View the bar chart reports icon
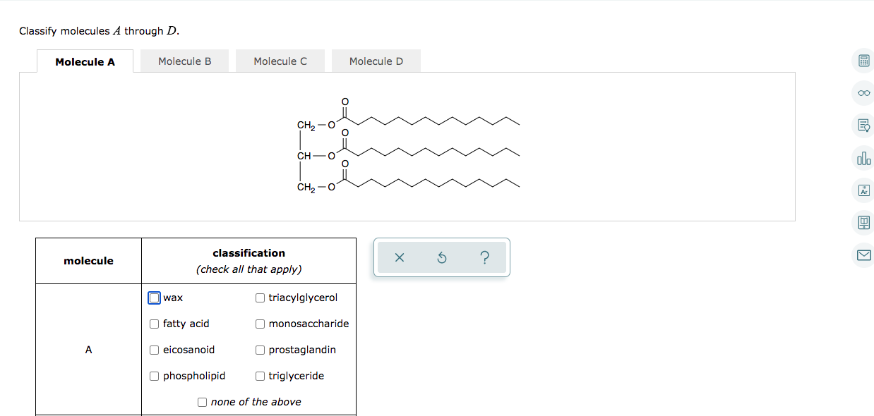 pyautogui.click(x=863, y=158)
